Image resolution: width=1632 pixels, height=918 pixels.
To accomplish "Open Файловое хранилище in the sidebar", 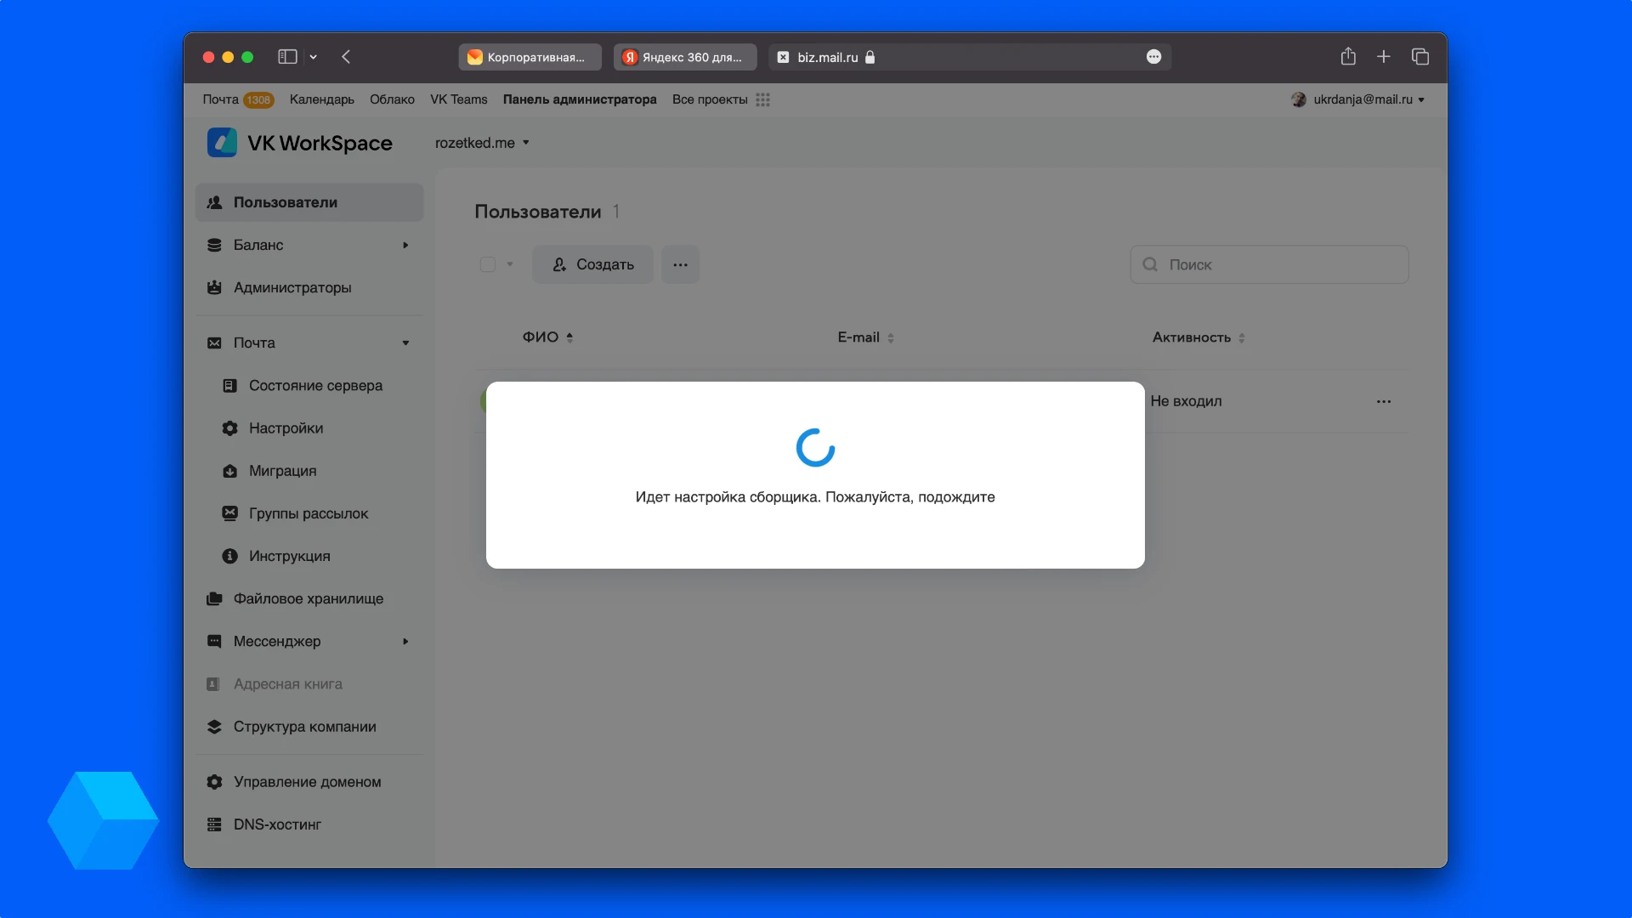I will pyautogui.click(x=309, y=598).
